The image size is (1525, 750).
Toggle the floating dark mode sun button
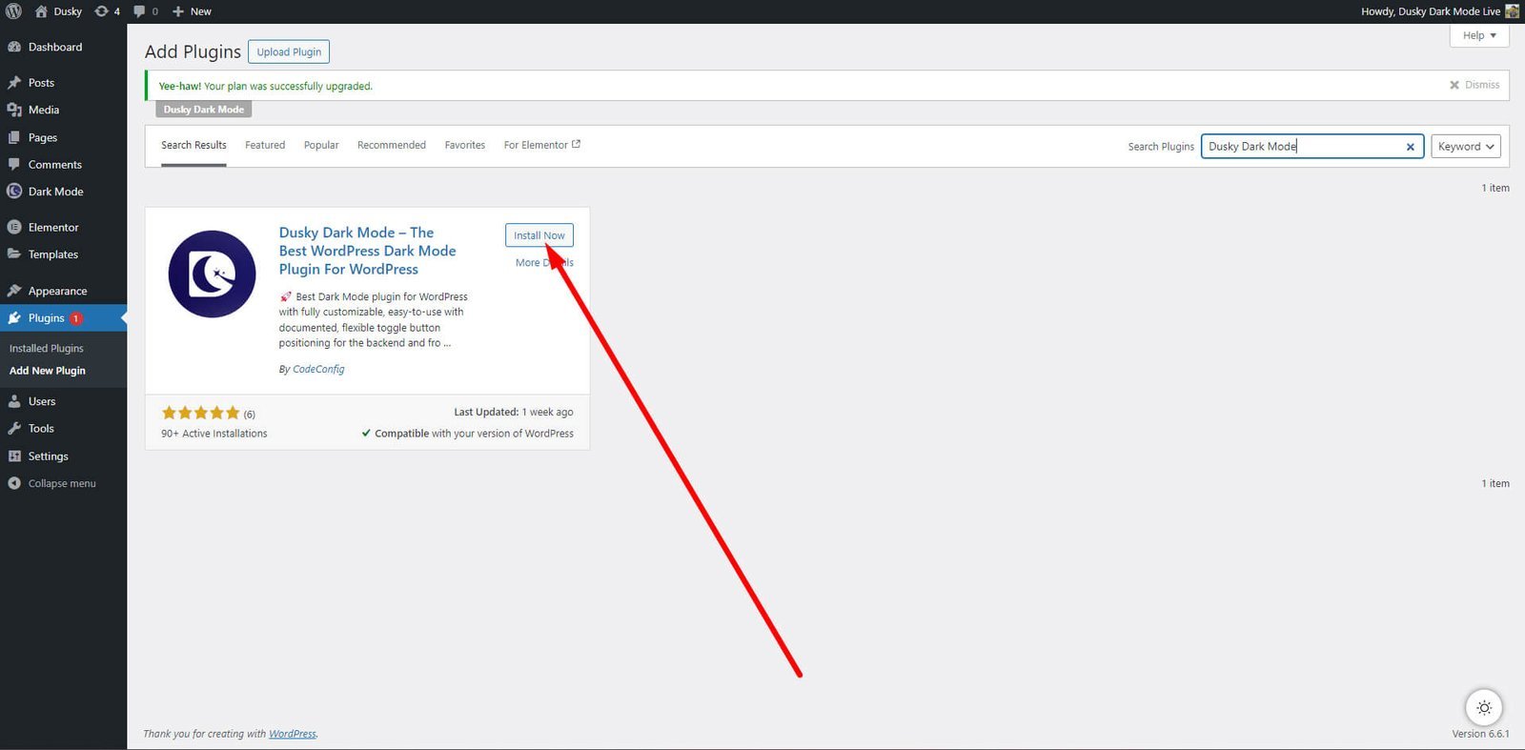click(1484, 708)
